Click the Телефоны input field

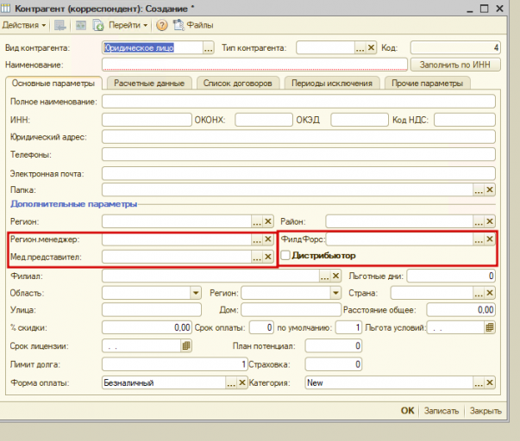pos(298,154)
